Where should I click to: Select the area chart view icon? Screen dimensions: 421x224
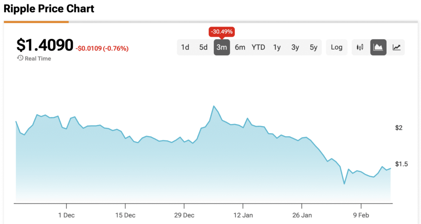pyautogui.click(x=378, y=47)
